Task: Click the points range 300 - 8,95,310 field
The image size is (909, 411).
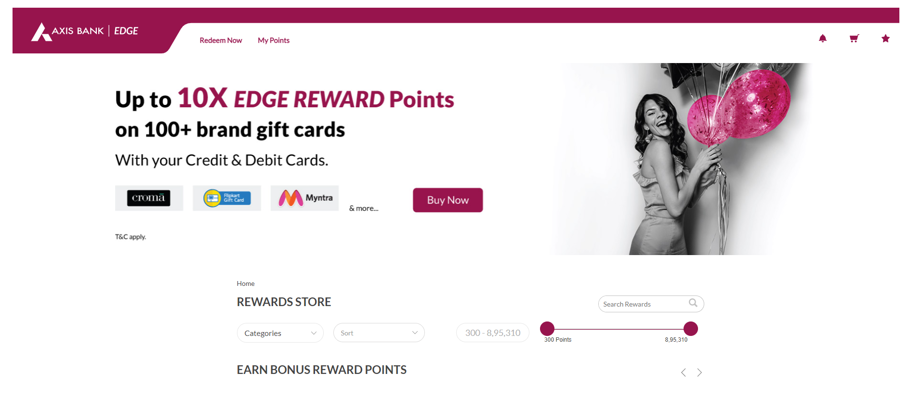Action: [x=492, y=333]
